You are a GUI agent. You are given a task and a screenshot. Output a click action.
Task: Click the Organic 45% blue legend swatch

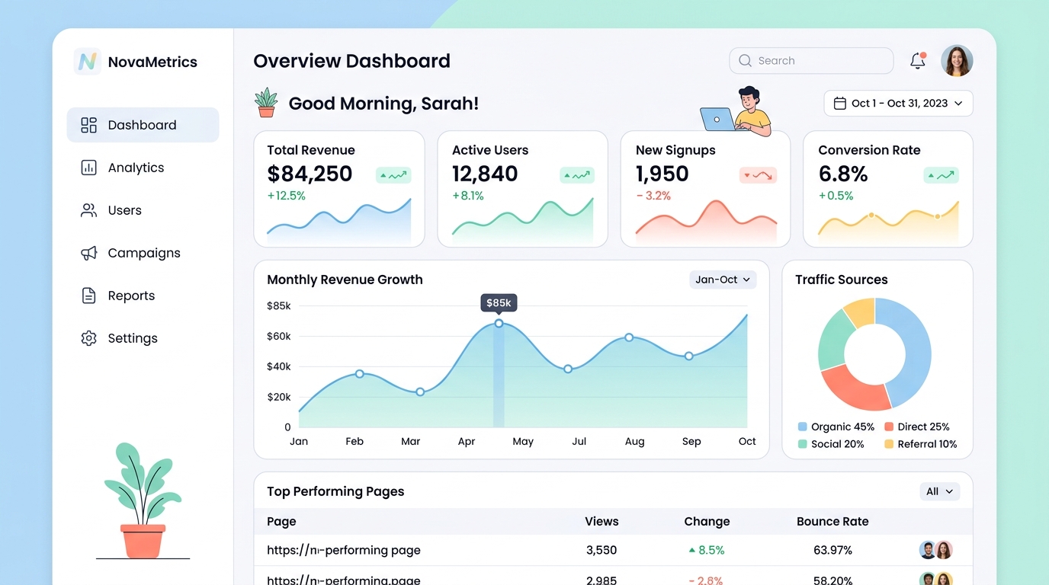802,427
